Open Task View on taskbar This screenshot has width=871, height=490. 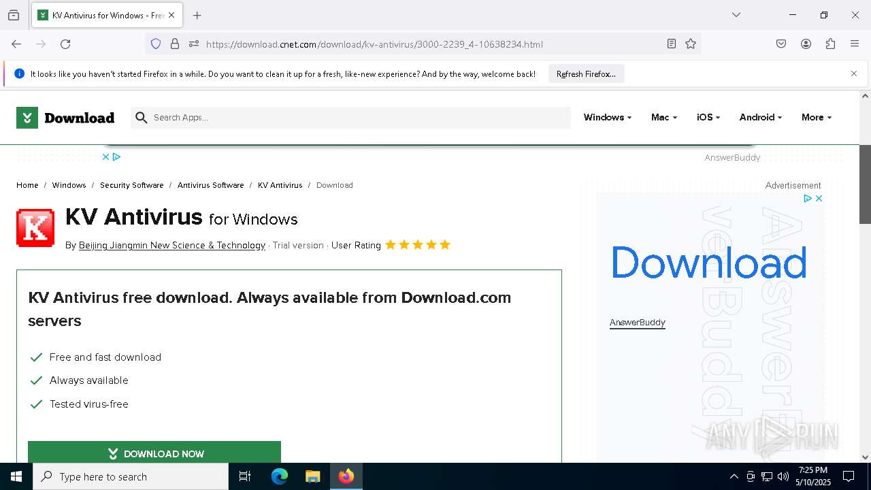[245, 476]
